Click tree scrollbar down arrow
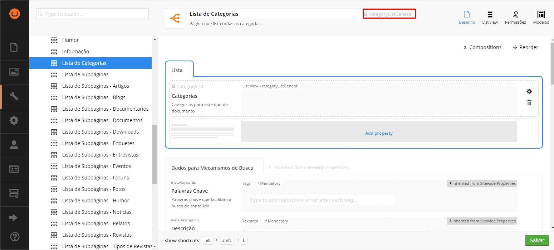This screenshot has height=250, width=554. tap(155, 246)
